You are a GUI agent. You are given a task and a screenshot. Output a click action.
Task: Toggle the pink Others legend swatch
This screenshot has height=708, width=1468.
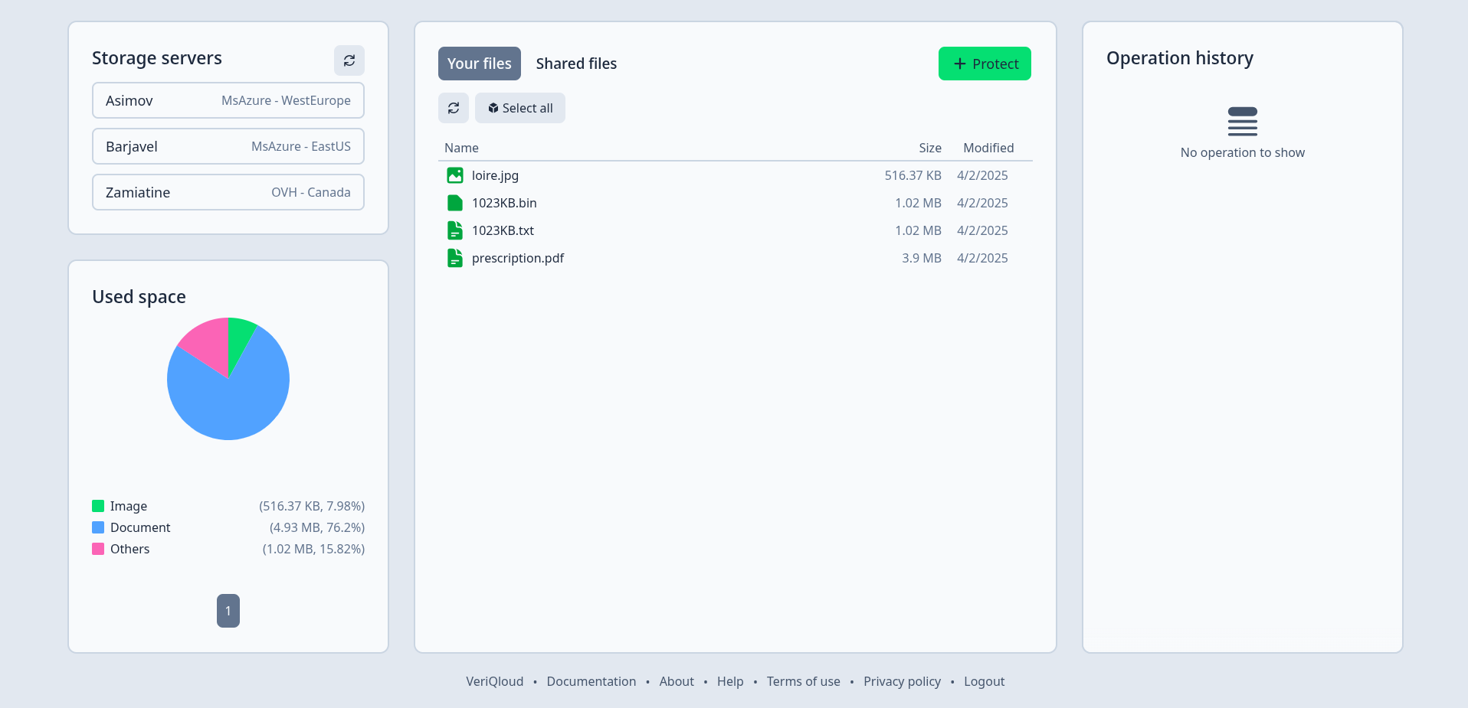point(98,549)
